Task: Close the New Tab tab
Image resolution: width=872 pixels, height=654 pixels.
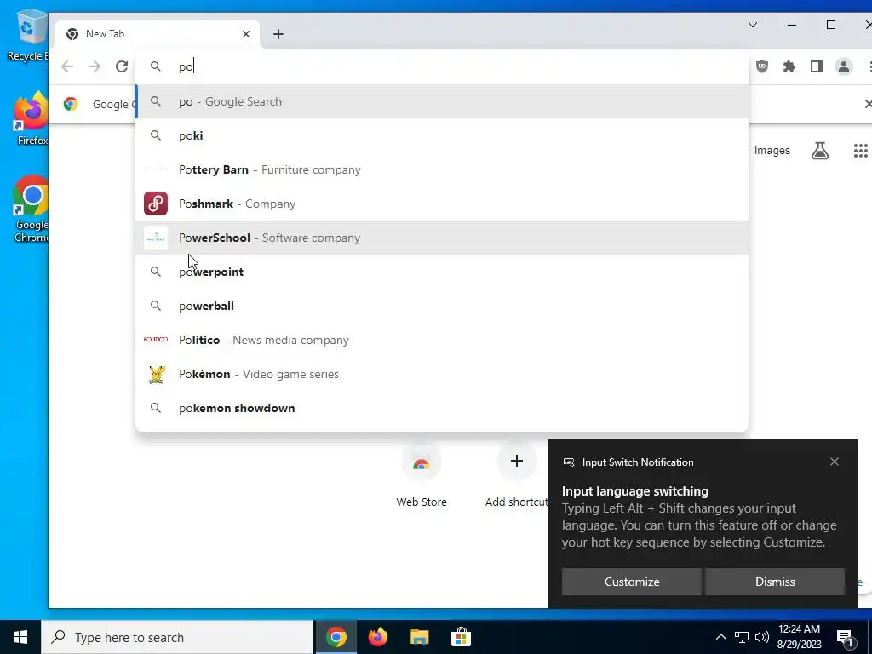Action: 246,34
